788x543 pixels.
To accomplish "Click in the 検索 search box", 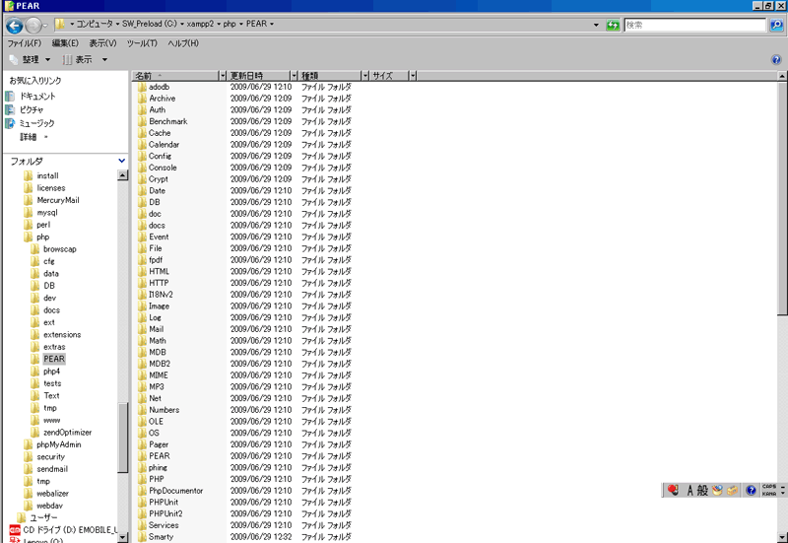I will [x=694, y=24].
